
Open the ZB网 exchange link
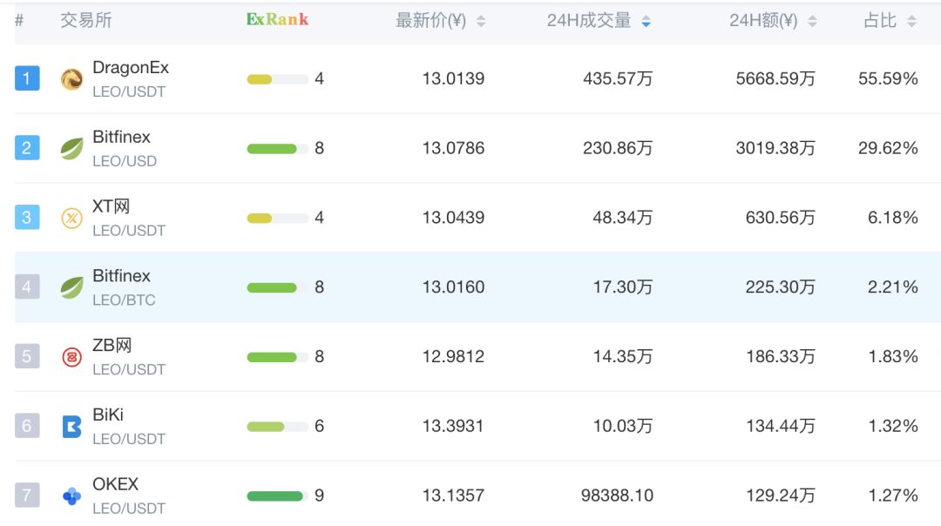pyautogui.click(x=112, y=346)
